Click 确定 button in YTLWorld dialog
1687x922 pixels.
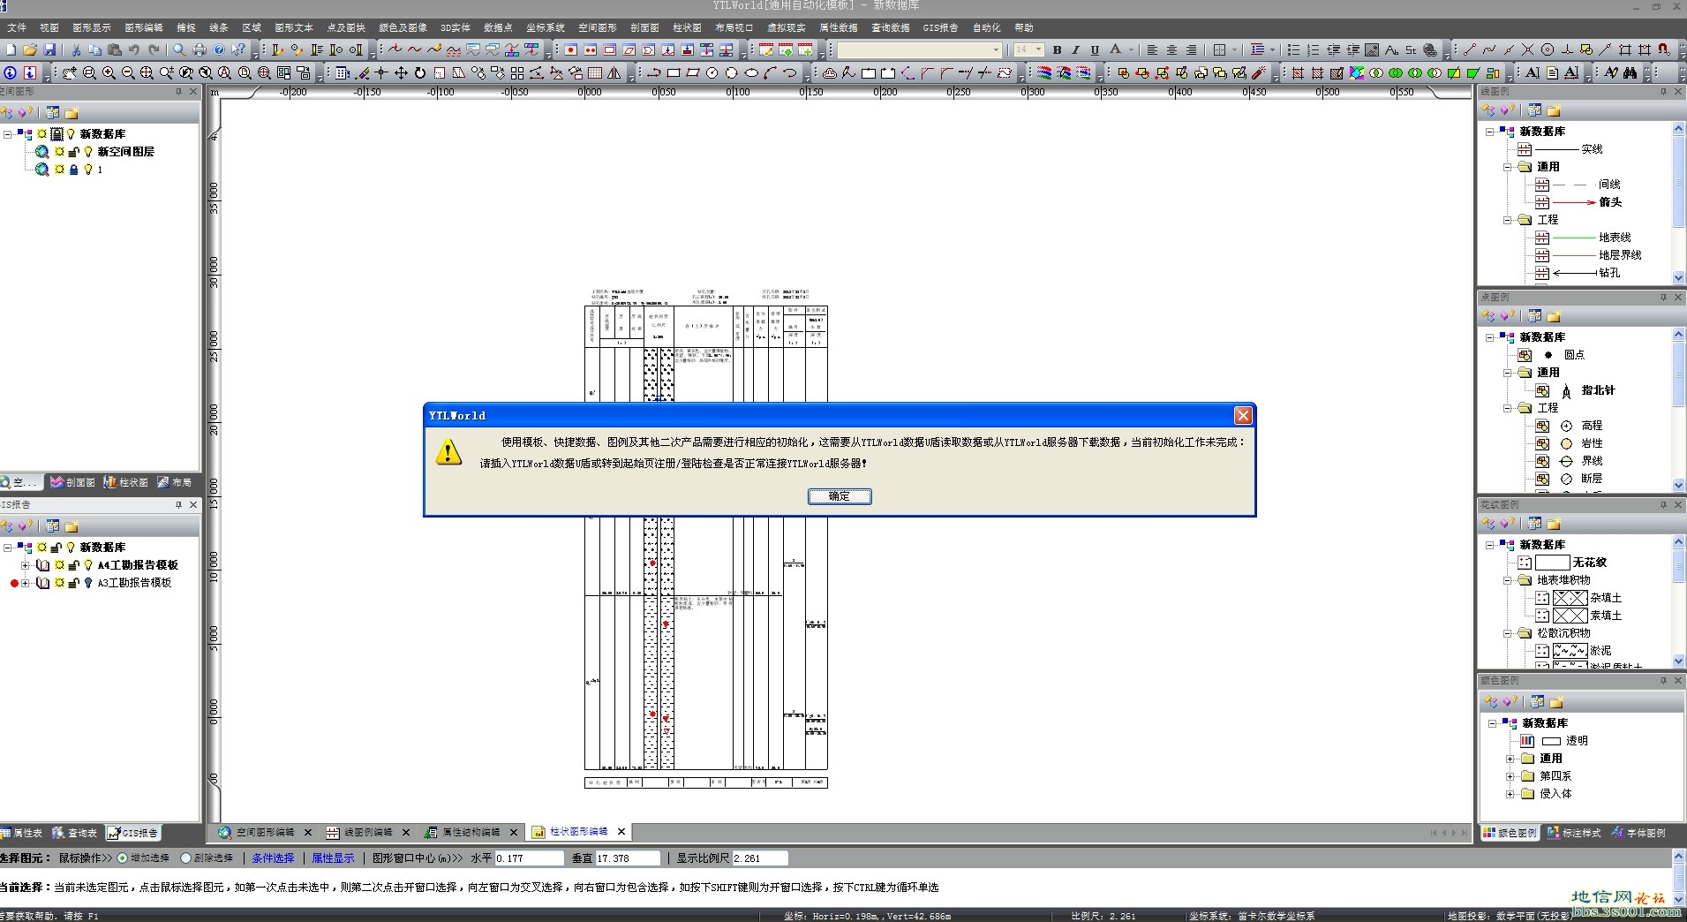point(840,496)
